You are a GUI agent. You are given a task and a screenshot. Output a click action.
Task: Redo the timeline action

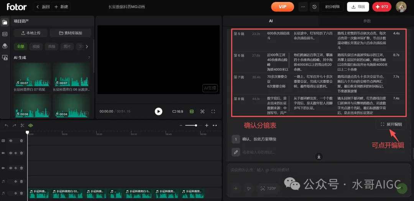[14, 125]
